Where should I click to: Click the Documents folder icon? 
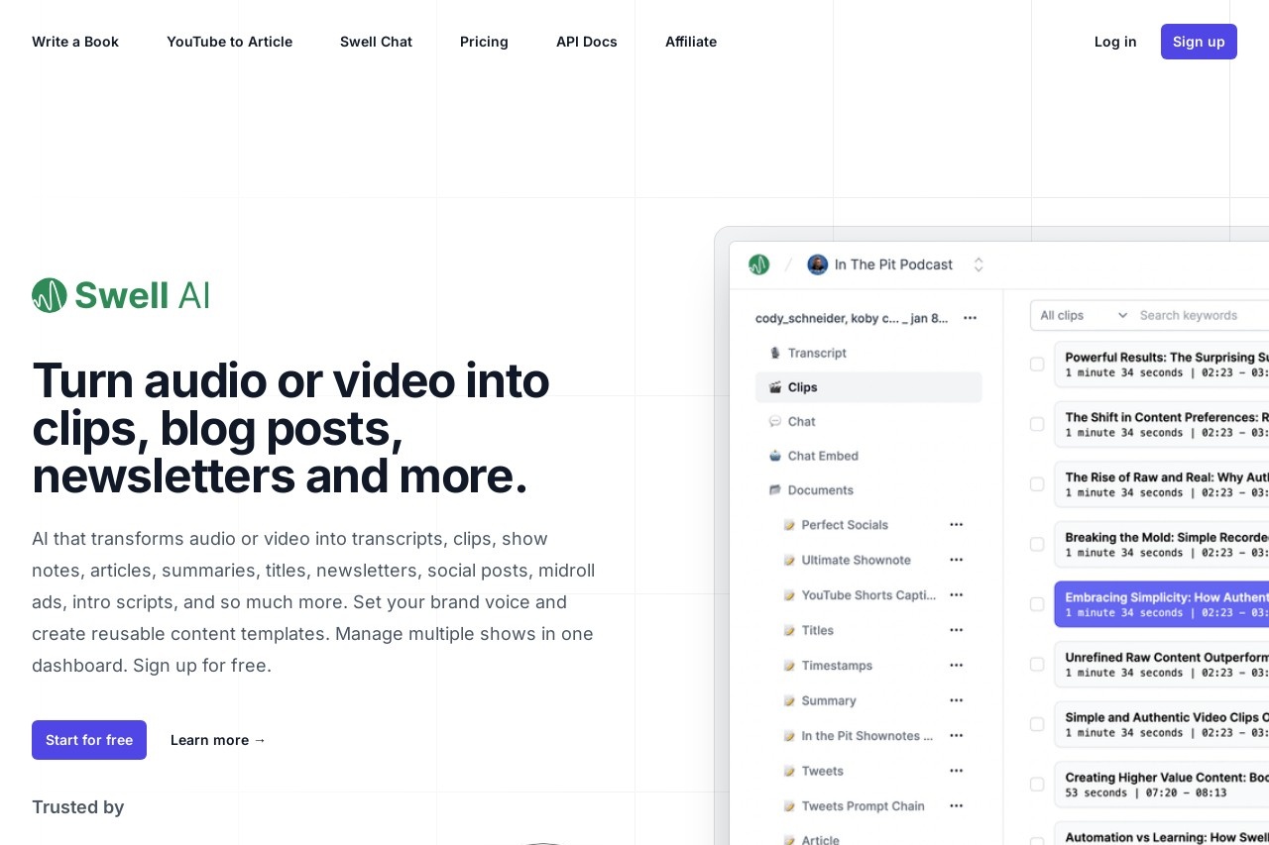[775, 490]
